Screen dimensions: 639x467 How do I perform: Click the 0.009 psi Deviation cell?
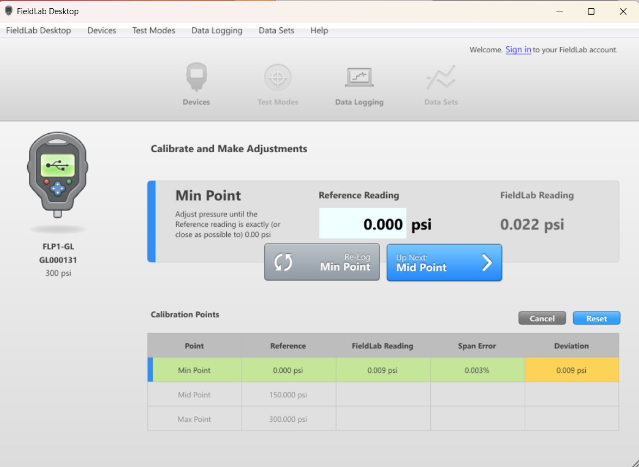[572, 370]
